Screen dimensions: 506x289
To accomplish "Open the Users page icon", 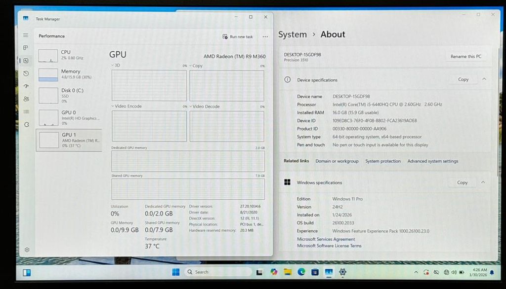I will 26,99.
